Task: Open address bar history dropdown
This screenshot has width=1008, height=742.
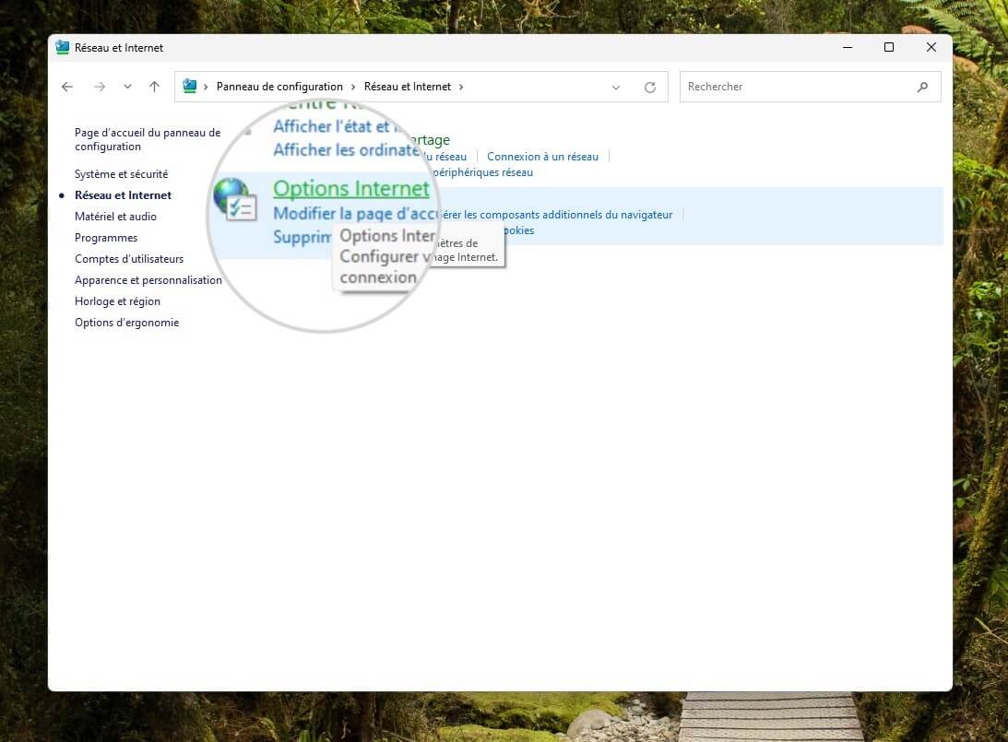Action: pos(616,88)
